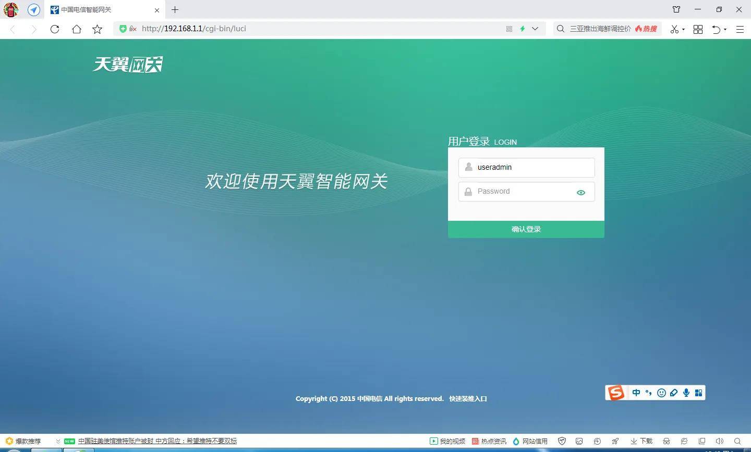Go back with the back arrow
Viewport: 751px width, 452px height.
click(x=13, y=29)
